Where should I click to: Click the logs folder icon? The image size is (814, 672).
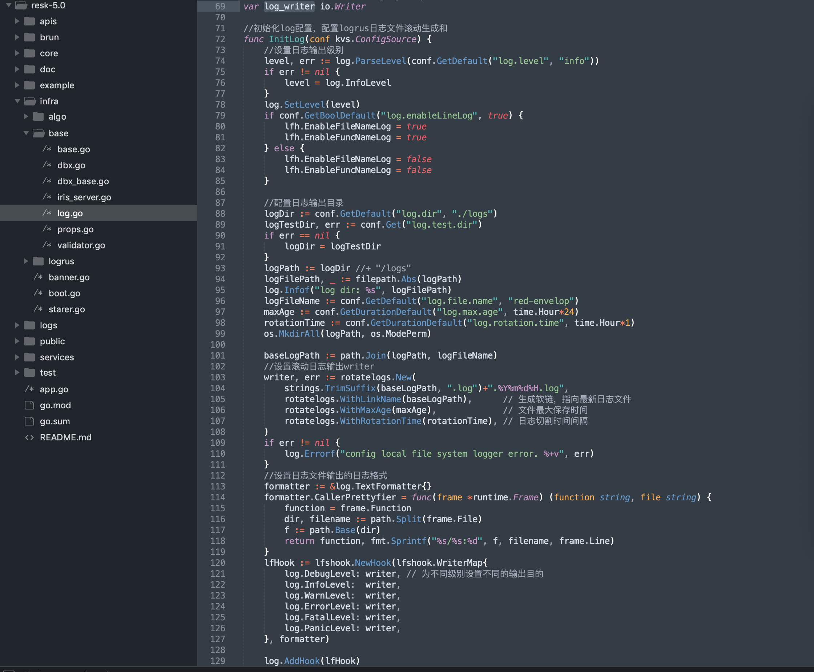coord(29,325)
